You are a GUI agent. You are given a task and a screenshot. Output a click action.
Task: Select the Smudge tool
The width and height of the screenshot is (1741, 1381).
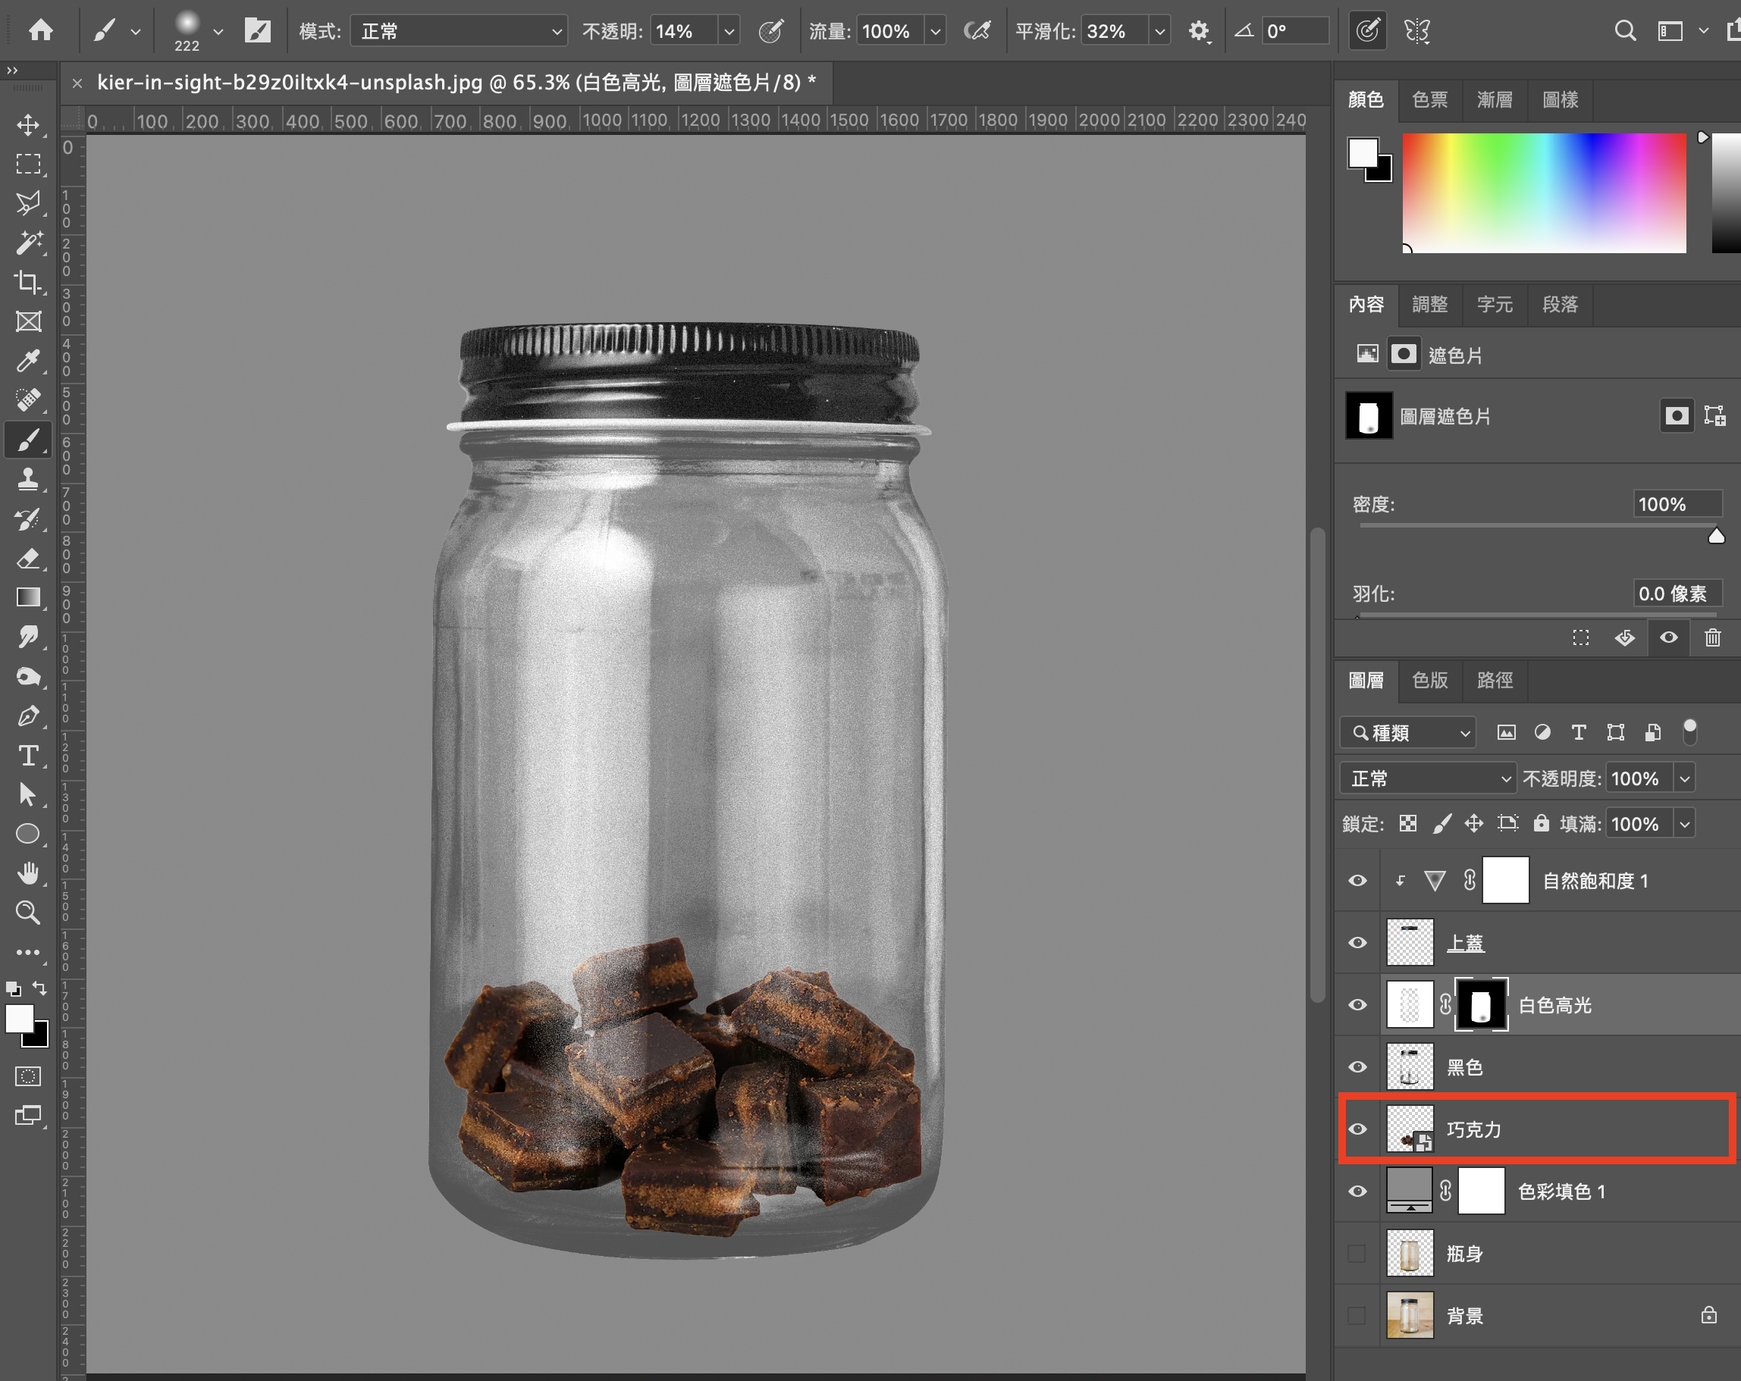coord(28,637)
